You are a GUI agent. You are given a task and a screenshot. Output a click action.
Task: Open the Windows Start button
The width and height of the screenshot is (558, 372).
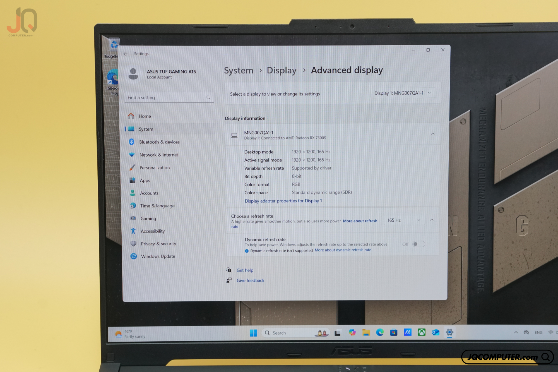coord(253,333)
